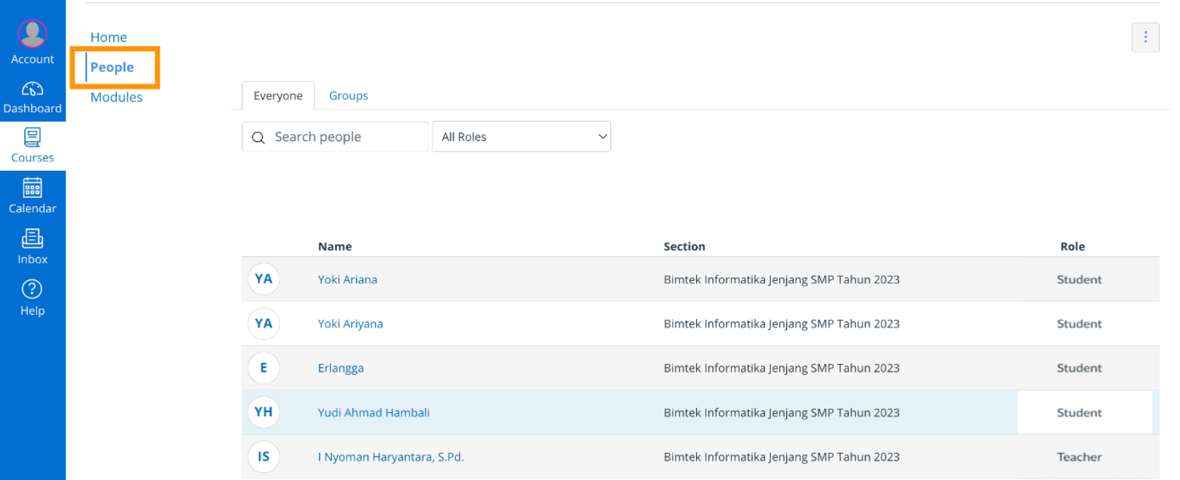Viewport: 1180px width, 480px height.
Task: Click Student role in Erlangga row
Action: (x=1079, y=368)
